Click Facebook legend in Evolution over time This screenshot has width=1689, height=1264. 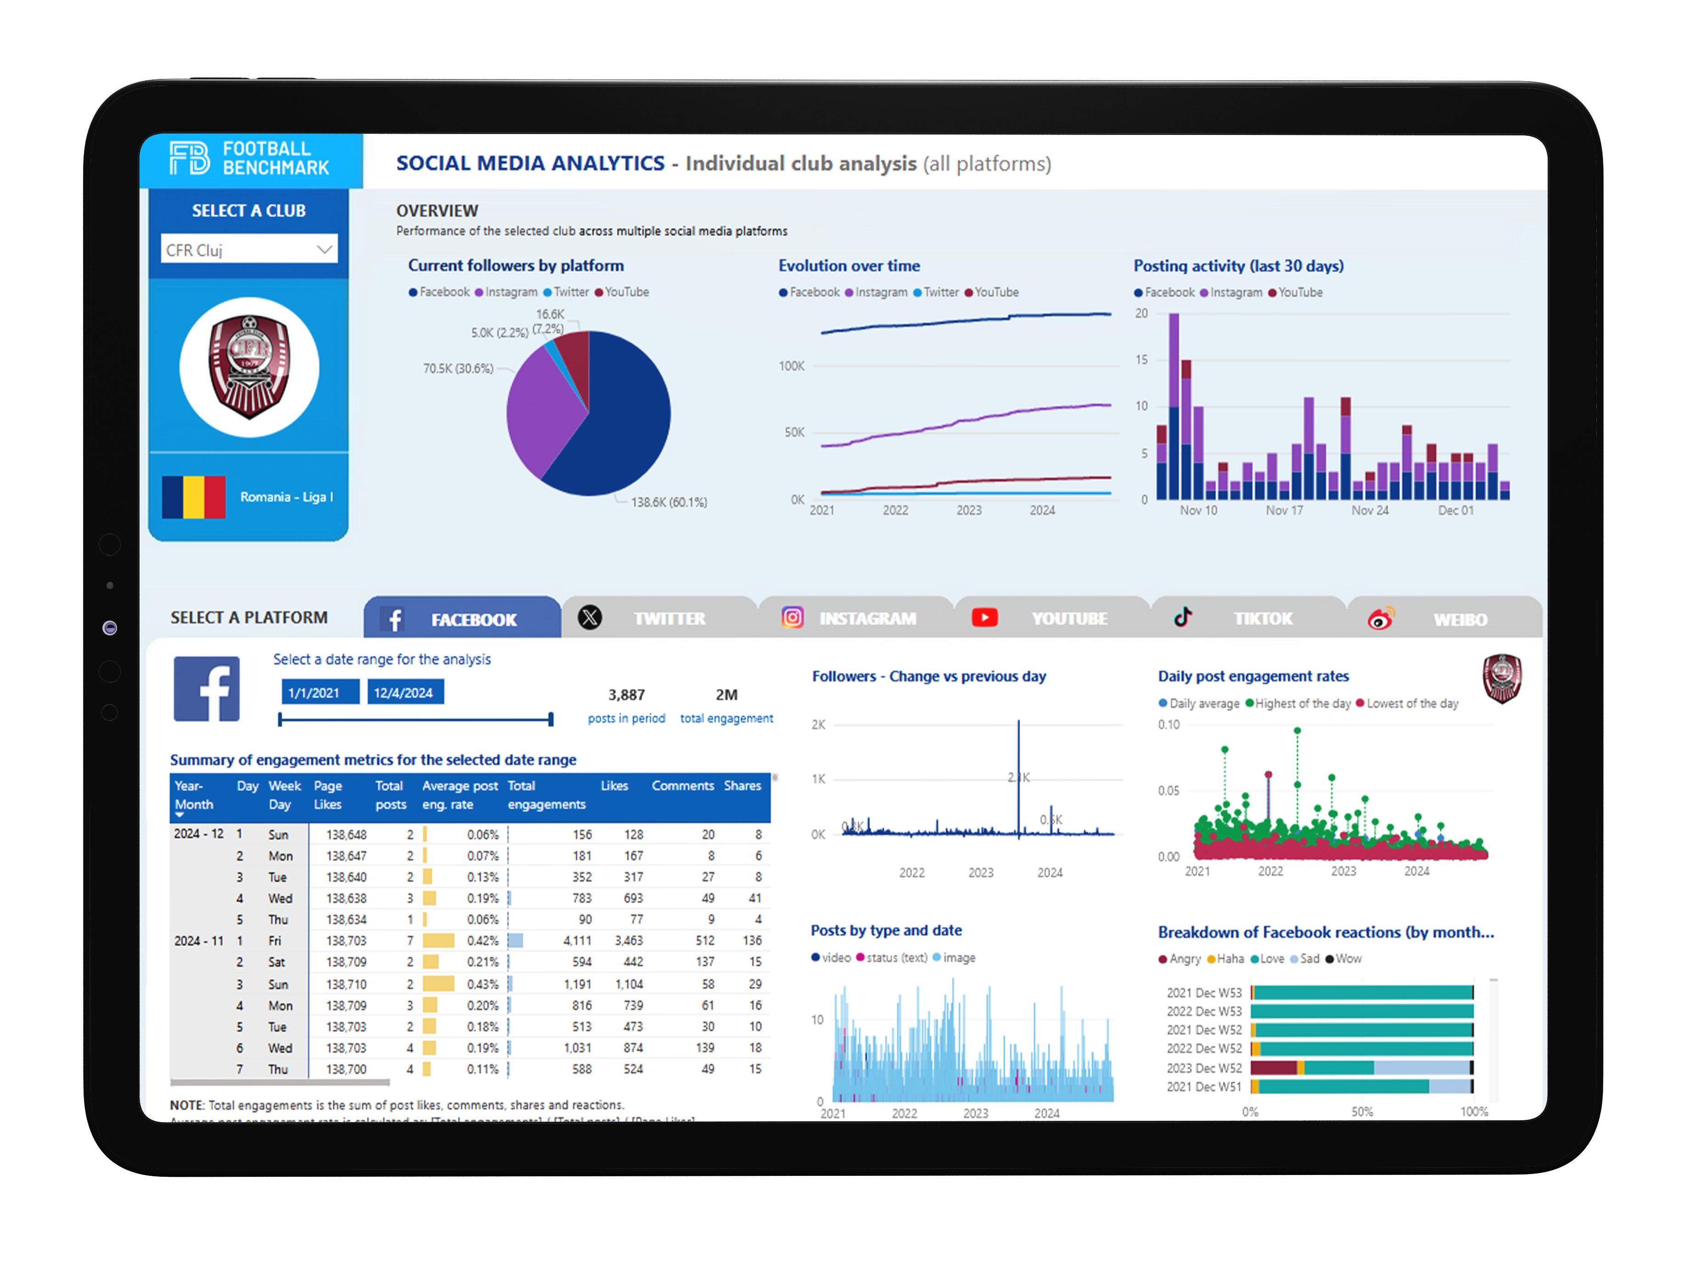coord(809,292)
